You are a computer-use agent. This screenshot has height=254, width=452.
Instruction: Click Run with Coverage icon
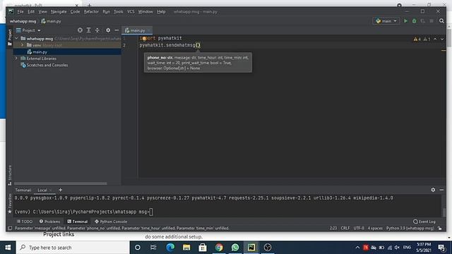pos(423,21)
